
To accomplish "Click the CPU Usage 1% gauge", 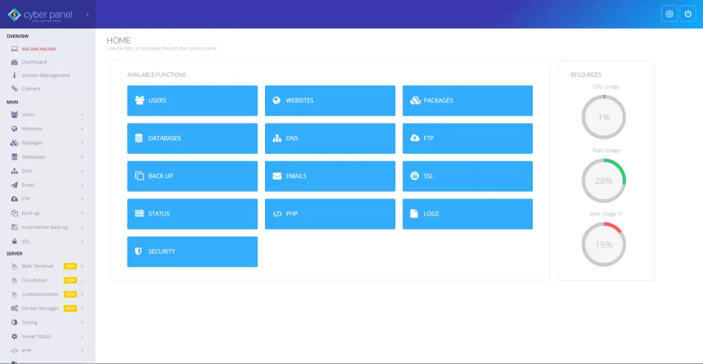I will [603, 117].
